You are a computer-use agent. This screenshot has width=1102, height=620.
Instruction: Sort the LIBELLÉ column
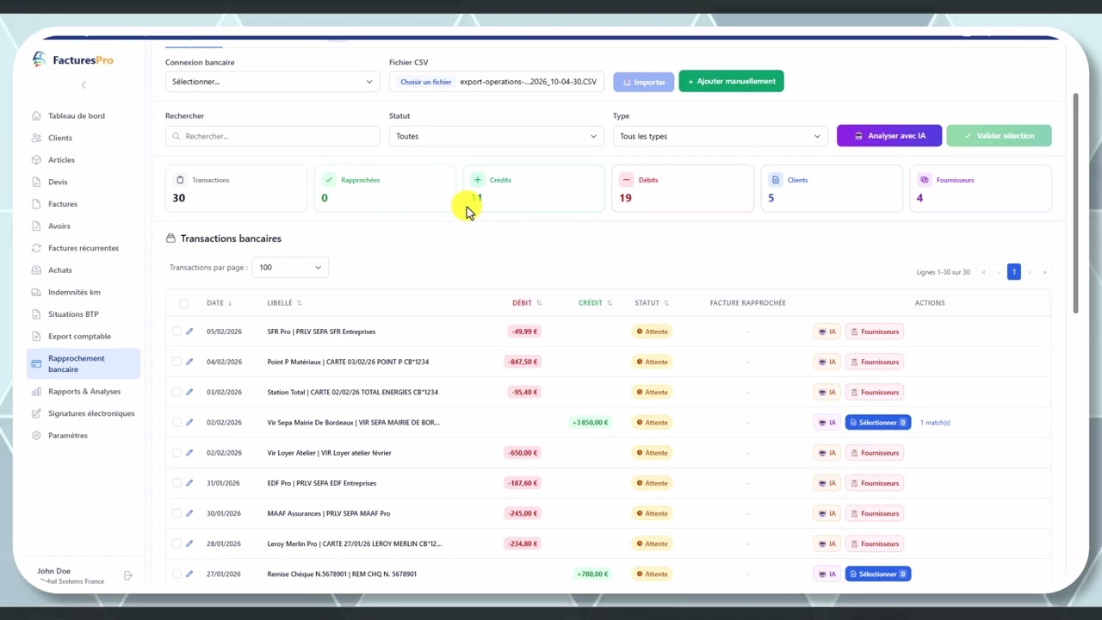tap(299, 303)
